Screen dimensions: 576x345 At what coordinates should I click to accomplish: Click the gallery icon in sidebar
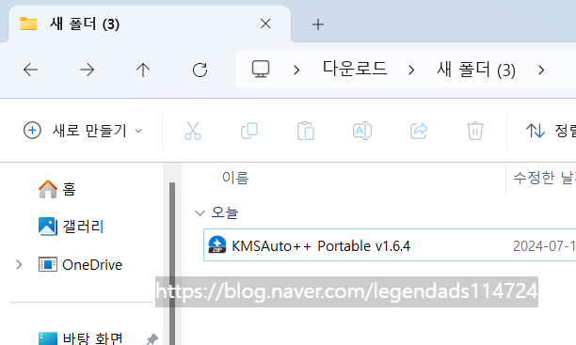click(x=48, y=227)
